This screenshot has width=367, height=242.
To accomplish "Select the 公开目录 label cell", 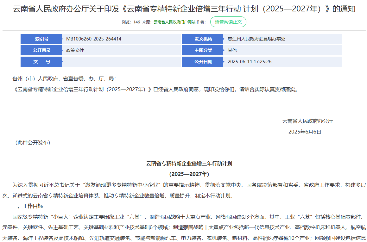I will tap(41, 50).
